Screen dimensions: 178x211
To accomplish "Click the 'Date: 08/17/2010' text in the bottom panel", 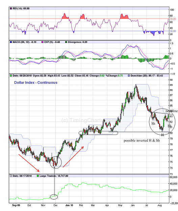I will tap(22, 176).
